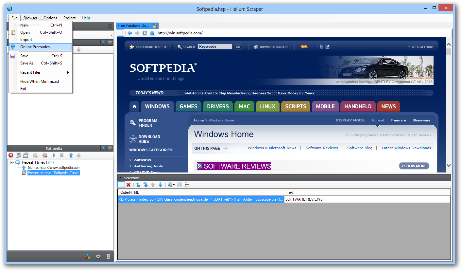Click the copy actions icon in Softpedia toolbar

(18, 155)
